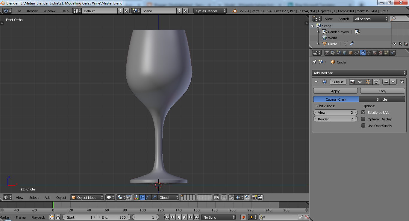Open the Render properties tab icon
The width and height of the screenshot is (409, 221).
pos(327,52)
